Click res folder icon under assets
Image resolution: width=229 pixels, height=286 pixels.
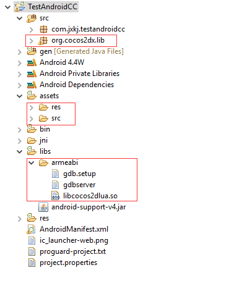tap(43, 107)
